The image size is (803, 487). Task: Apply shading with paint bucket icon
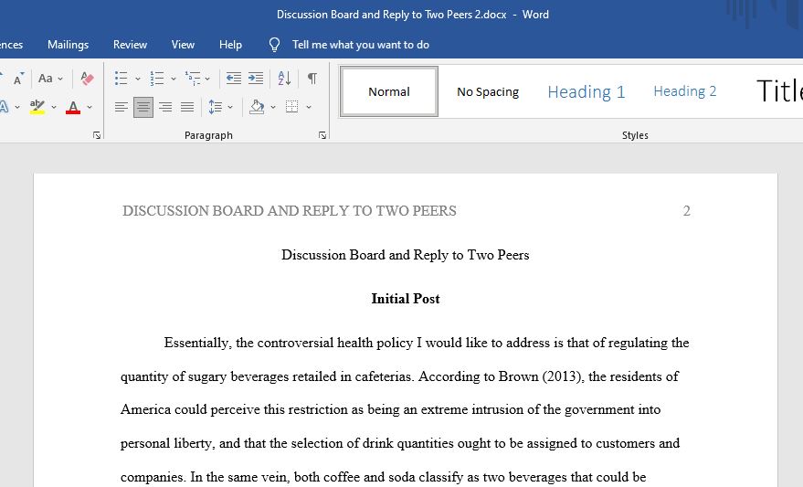pos(257,107)
